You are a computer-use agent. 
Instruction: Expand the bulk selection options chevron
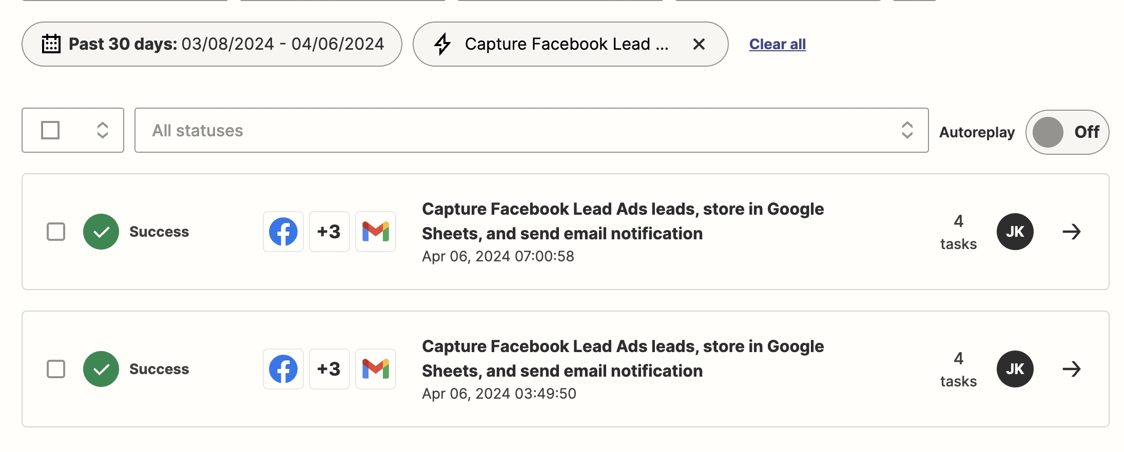click(103, 130)
